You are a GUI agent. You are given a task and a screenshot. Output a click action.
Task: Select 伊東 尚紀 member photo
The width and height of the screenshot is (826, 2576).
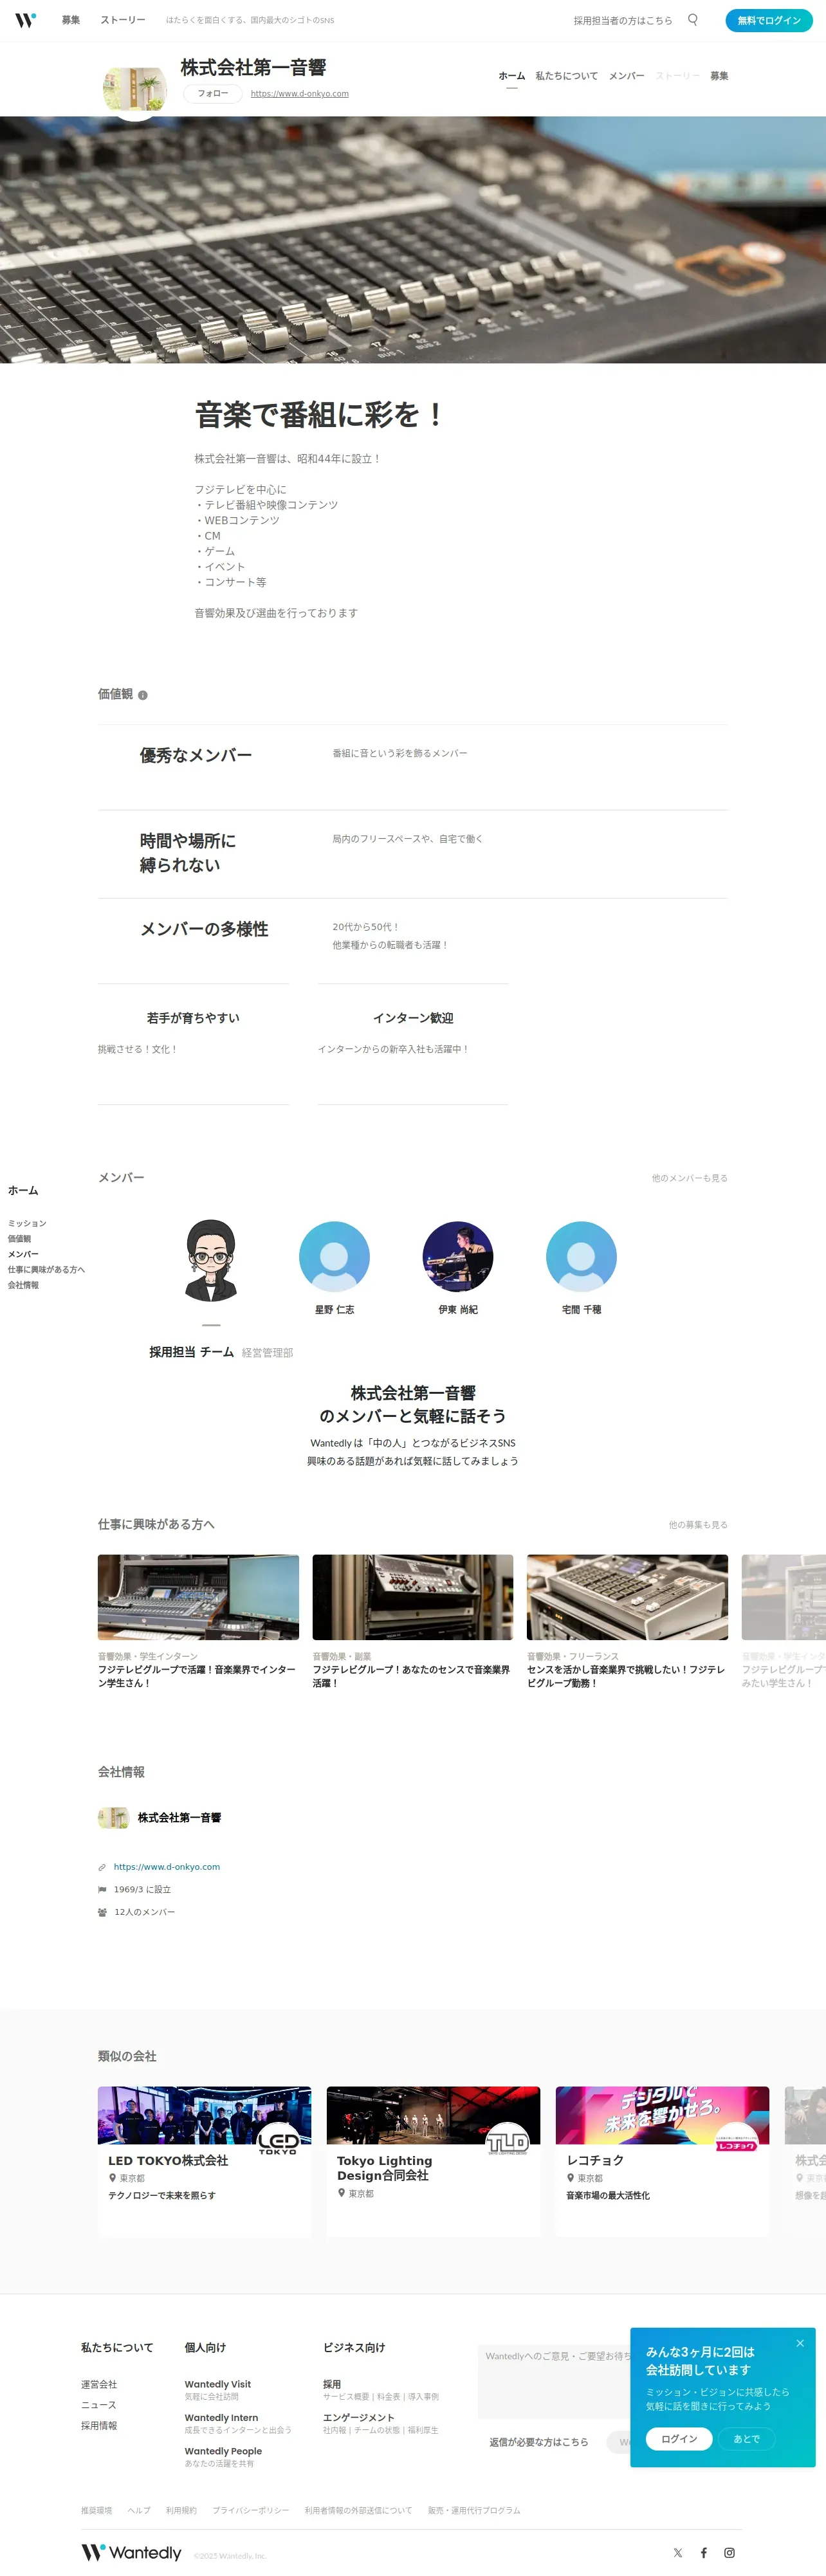(458, 1256)
